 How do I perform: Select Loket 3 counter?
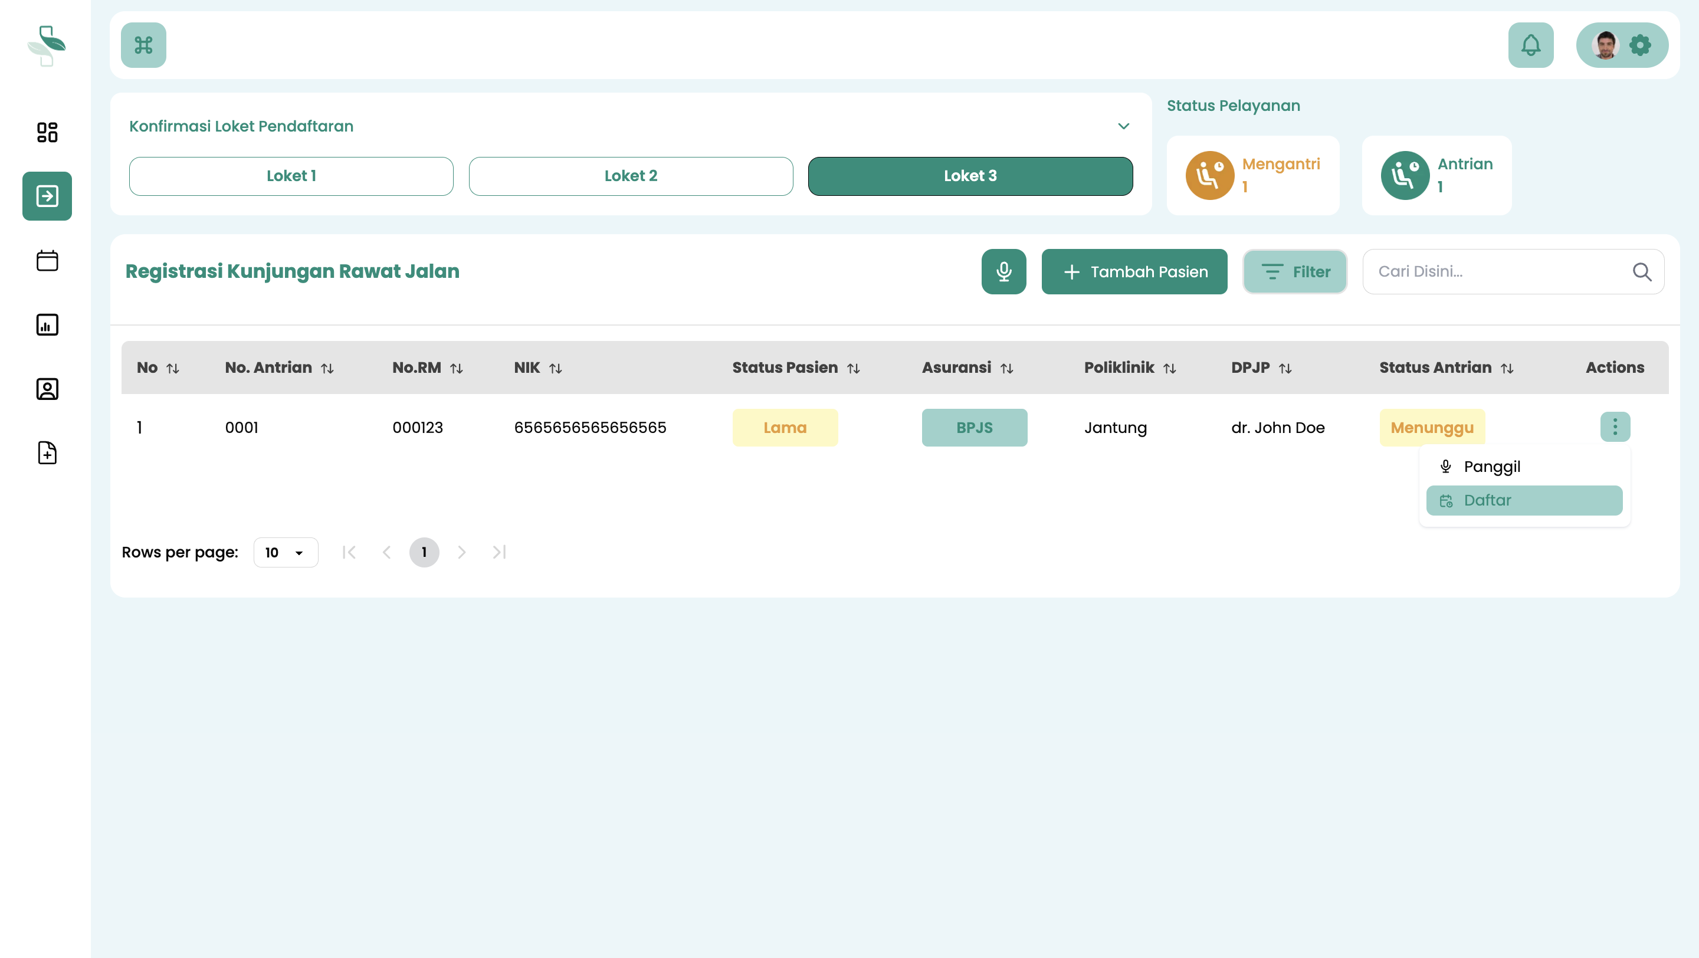969,176
